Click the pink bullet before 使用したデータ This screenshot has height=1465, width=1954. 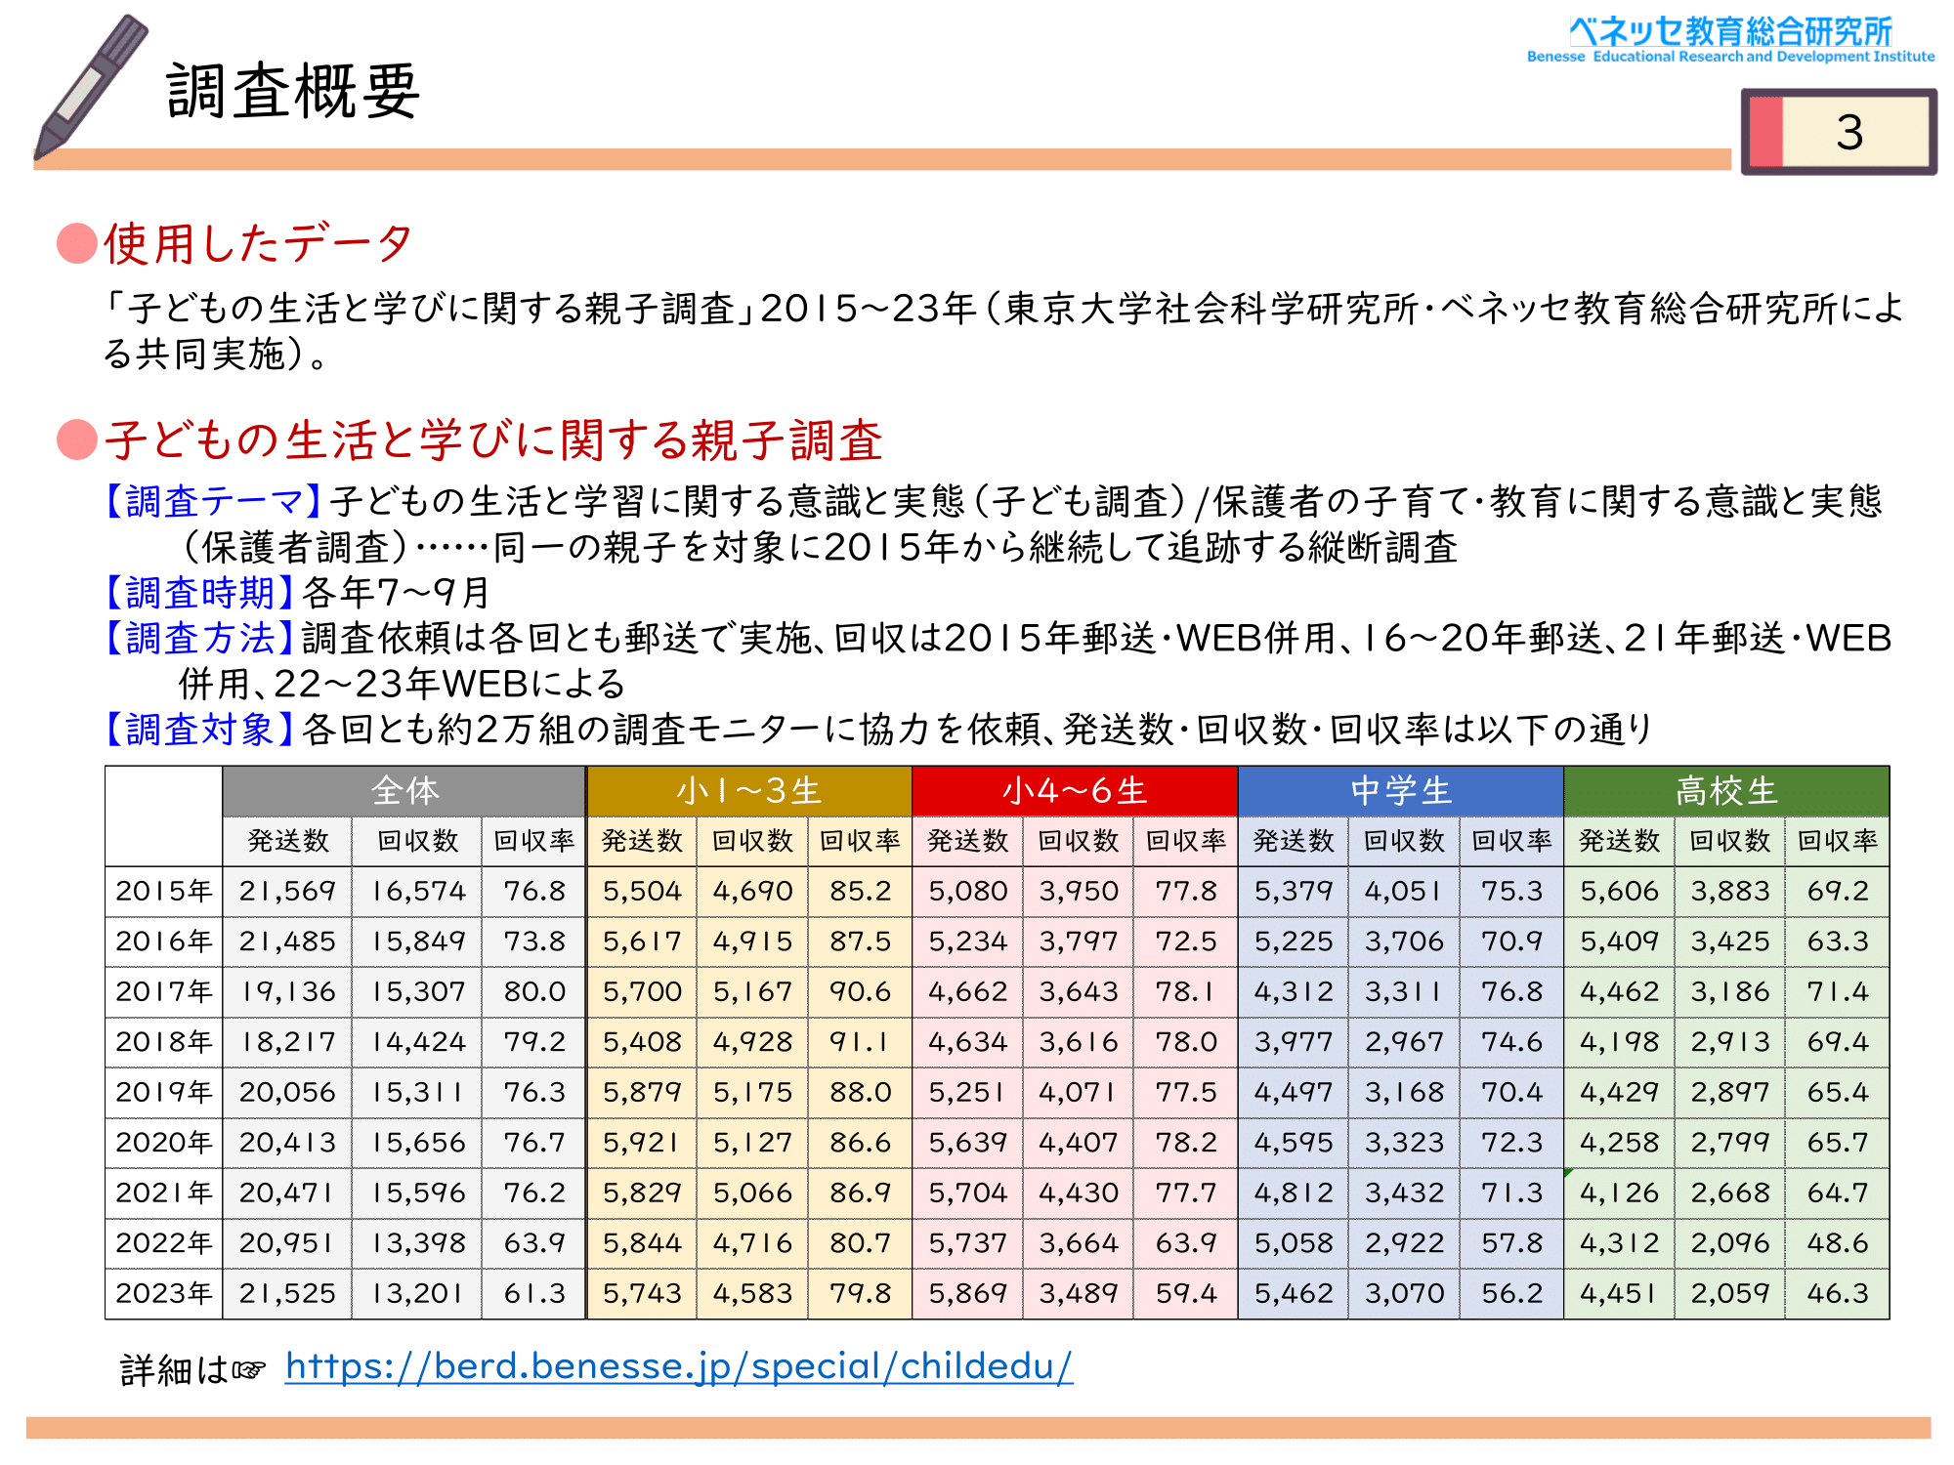tap(77, 243)
